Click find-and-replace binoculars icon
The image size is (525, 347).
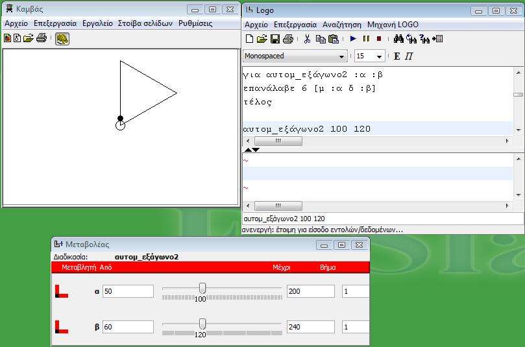411,39
